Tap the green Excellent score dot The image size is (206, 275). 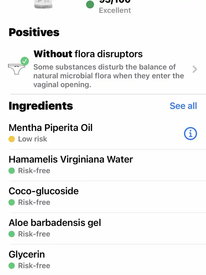point(90,5)
